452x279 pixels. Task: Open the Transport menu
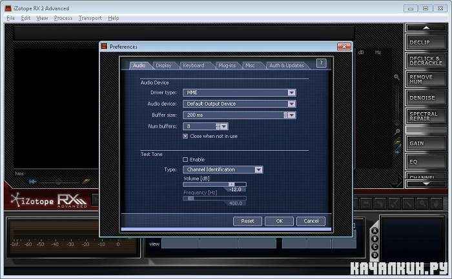pyautogui.click(x=90, y=18)
